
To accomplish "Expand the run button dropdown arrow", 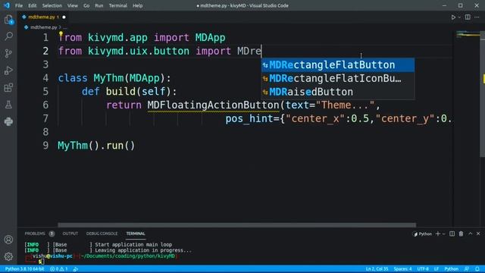I will (x=459, y=17).
